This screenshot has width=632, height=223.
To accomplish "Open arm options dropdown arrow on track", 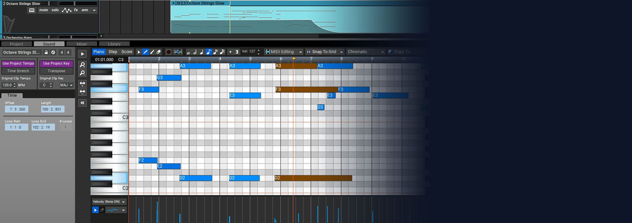I will (x=94, y=10).
